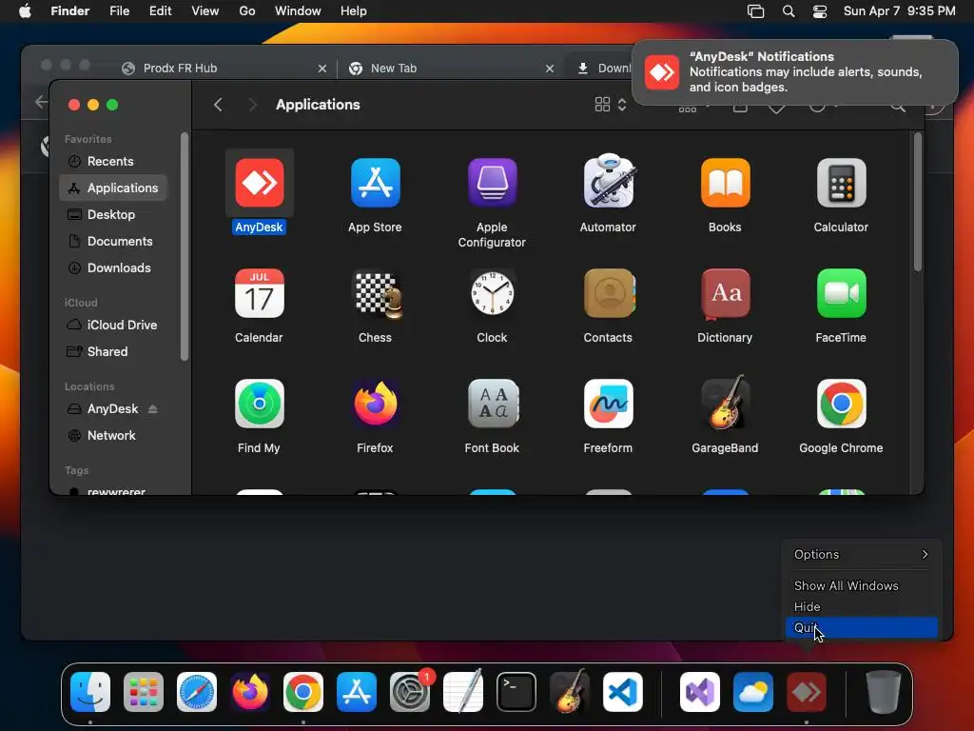Open TextEdit from the Dock
This screenshot has width=974, height=731.
pyautogui.click(x=463, y=691)
